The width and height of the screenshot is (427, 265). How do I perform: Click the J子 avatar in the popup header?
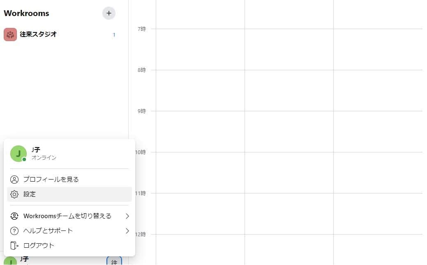pos(18,154)
